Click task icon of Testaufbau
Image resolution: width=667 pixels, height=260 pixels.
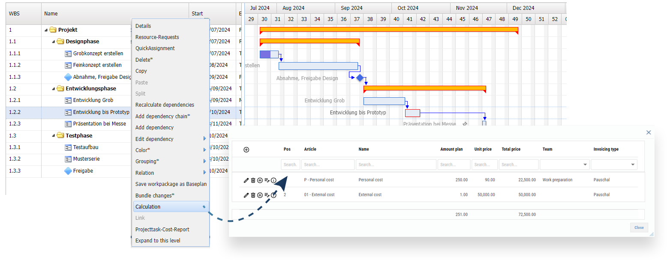[68, 147]
